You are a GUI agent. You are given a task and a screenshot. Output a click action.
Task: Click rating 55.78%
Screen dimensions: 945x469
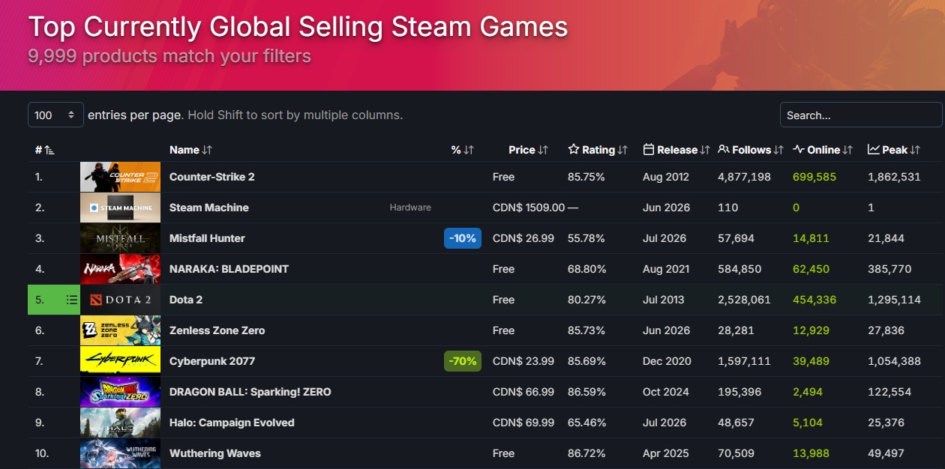586,238
